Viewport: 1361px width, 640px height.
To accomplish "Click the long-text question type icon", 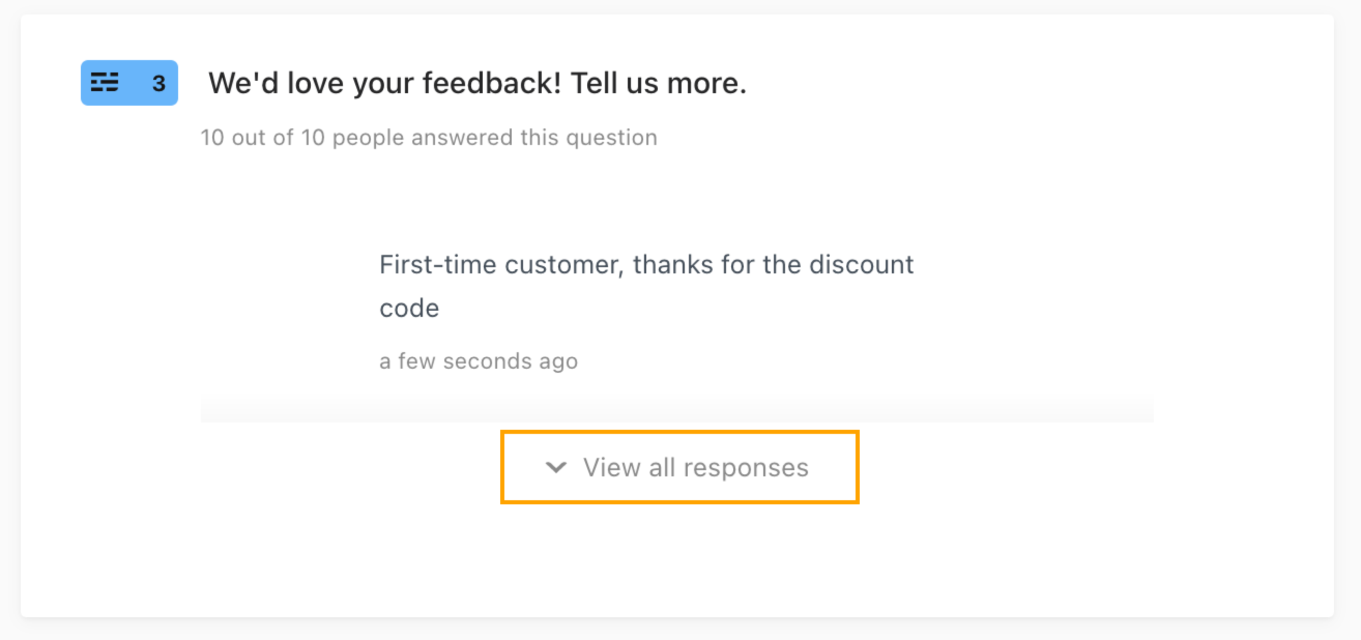I will tap(105, 82).
